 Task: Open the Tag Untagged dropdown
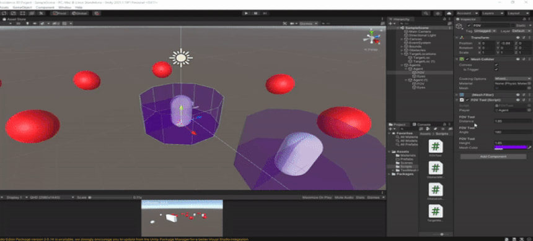(x=486, y=31)
